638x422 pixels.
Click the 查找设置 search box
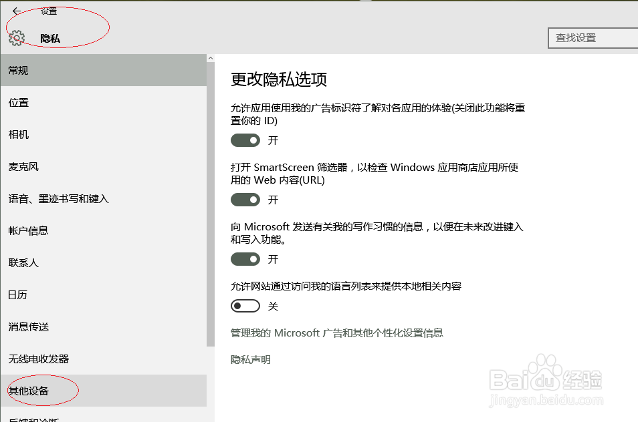click(x=593, y=38)
